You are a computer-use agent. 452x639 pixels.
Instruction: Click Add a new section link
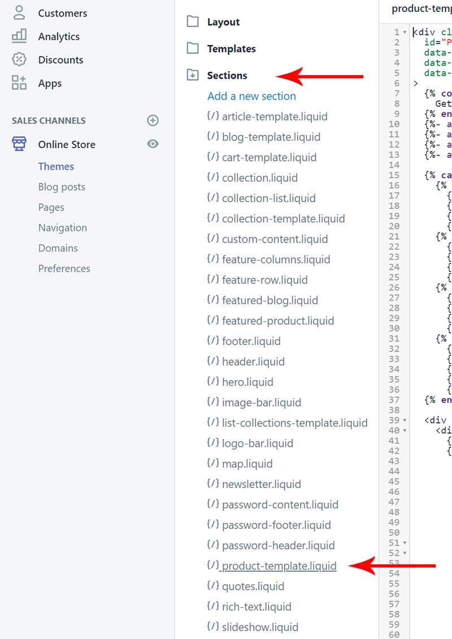pos(251,96)
